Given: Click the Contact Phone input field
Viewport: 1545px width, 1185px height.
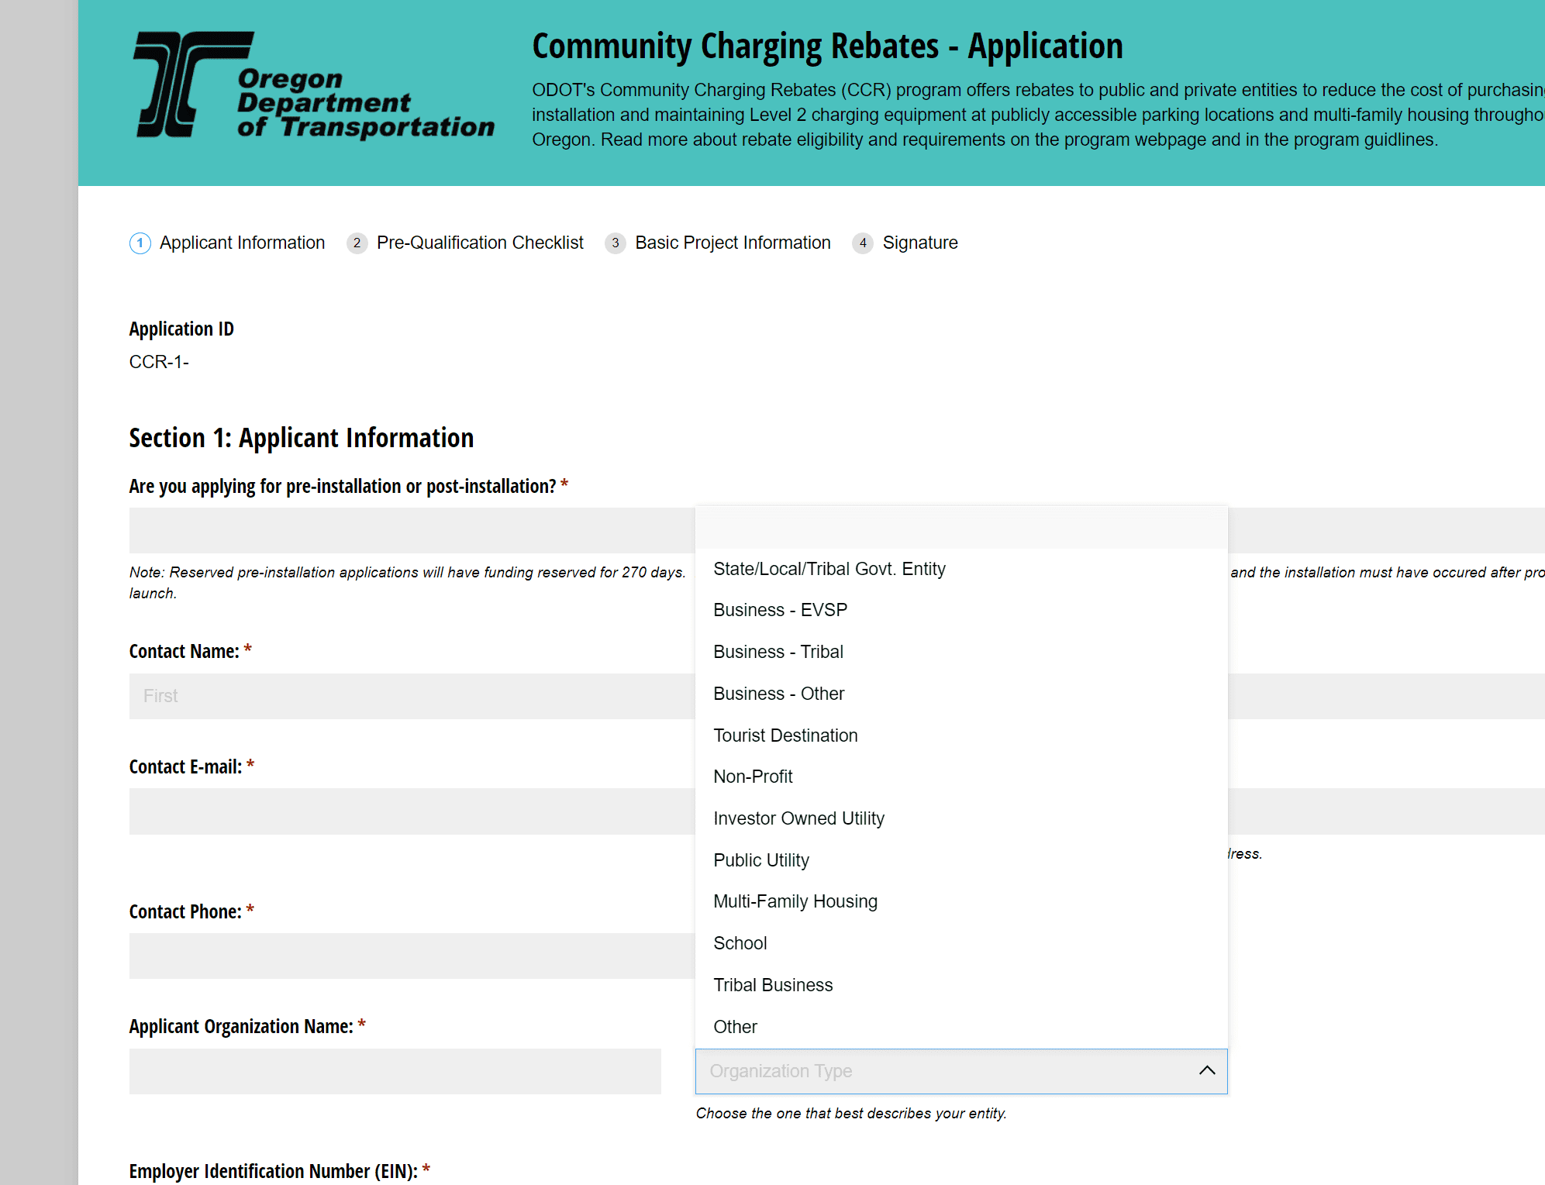Looking at the screenshot, I should [412, 956].
